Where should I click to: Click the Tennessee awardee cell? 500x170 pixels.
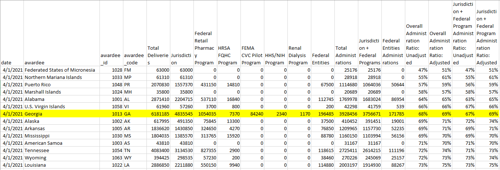(x=61, y=150)
